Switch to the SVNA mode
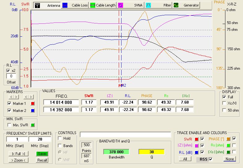Screen dimensions: 243x168 (130, 5)
